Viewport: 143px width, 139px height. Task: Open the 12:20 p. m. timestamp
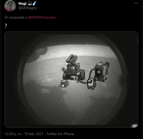(x=13, y=134)
